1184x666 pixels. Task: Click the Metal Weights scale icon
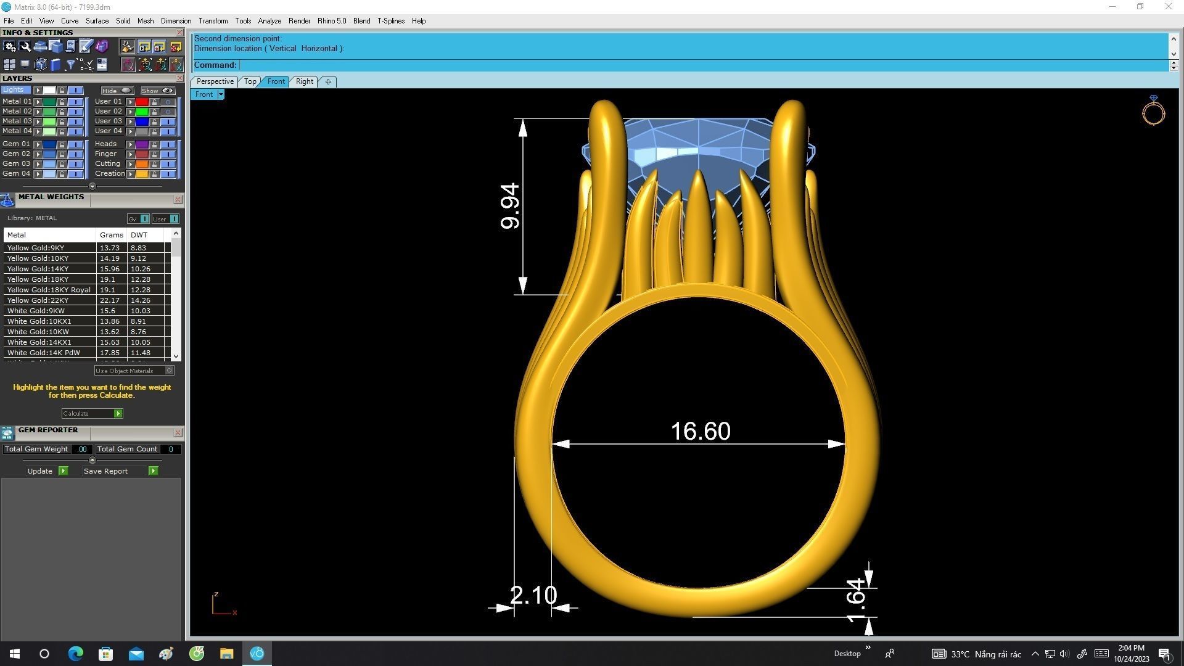[x=7, y=200]
